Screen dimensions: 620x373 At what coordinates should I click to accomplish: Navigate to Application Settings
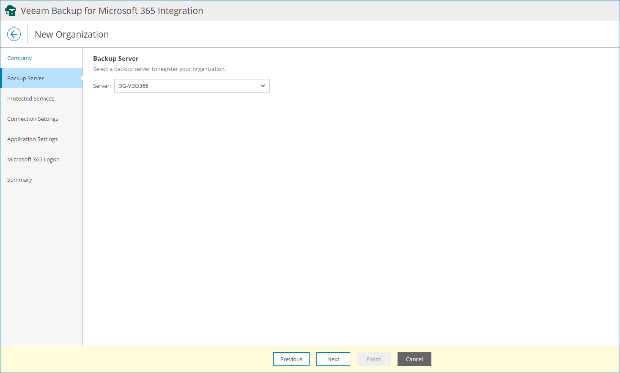coord(33,139)
